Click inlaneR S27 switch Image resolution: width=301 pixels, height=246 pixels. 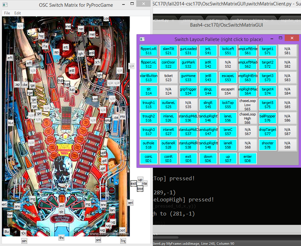pyautogui.click(x=169, y=132)
